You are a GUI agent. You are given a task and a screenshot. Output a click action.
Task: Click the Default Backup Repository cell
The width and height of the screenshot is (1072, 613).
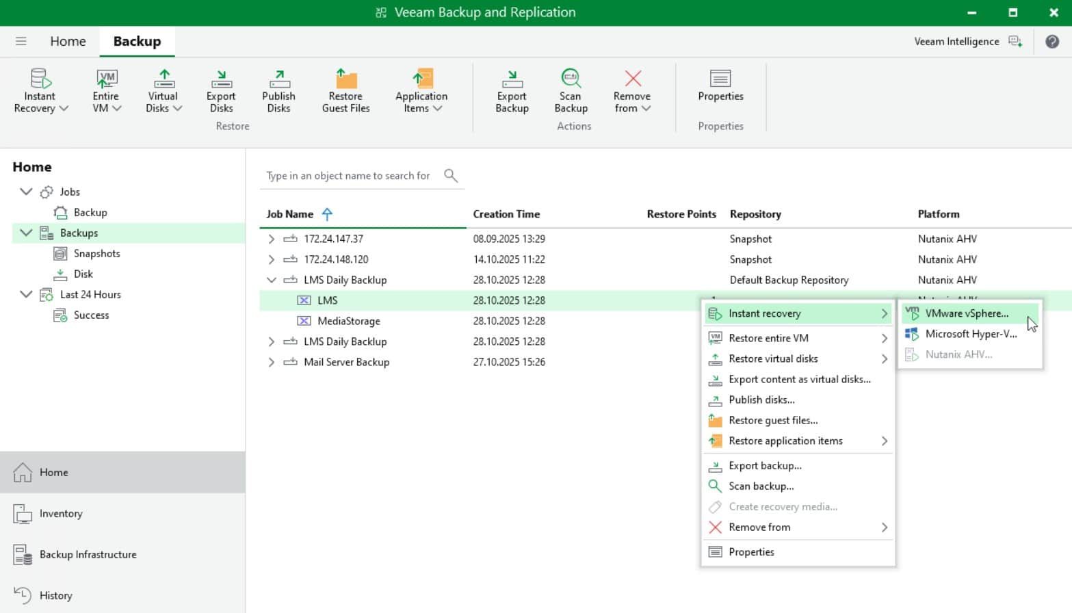coord(789,280)
